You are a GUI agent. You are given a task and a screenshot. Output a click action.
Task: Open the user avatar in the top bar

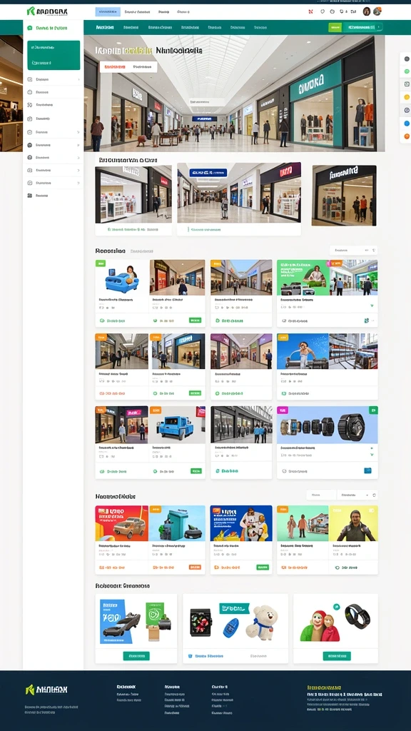[x=367, y=11]
